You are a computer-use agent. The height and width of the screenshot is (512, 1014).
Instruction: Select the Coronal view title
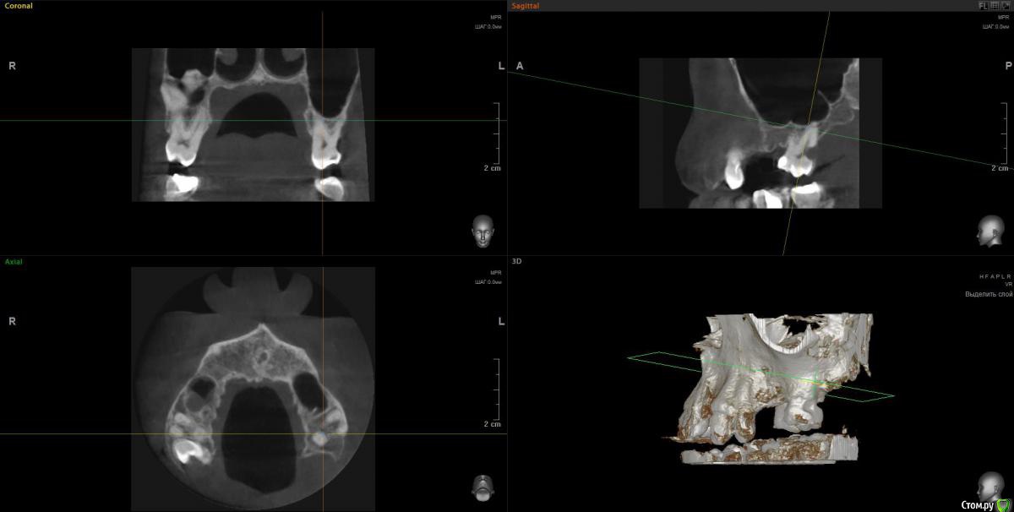[19, 6]
